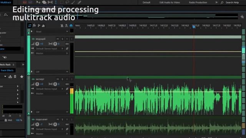Solo the third track at the bottom
The image size is (246, 138).
[x=62, y=119]
